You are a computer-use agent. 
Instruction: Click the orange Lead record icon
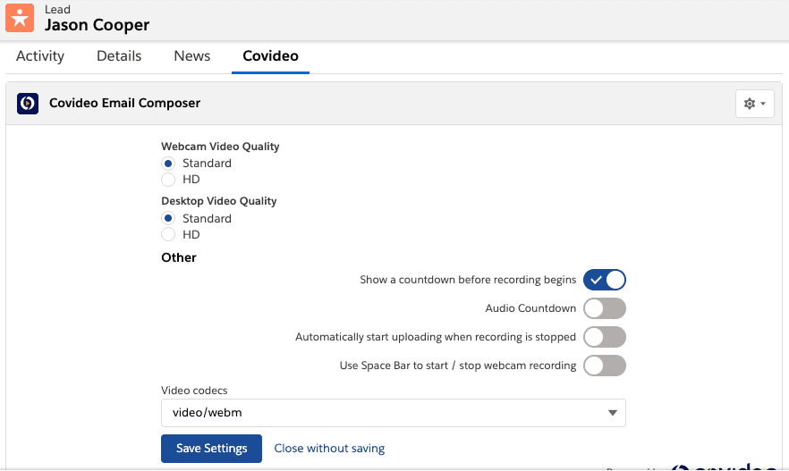click(x=20, y=19)
